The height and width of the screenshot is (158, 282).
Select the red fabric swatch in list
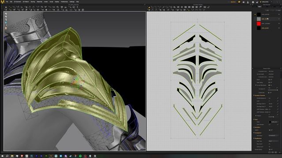click(x=259, y=23)
